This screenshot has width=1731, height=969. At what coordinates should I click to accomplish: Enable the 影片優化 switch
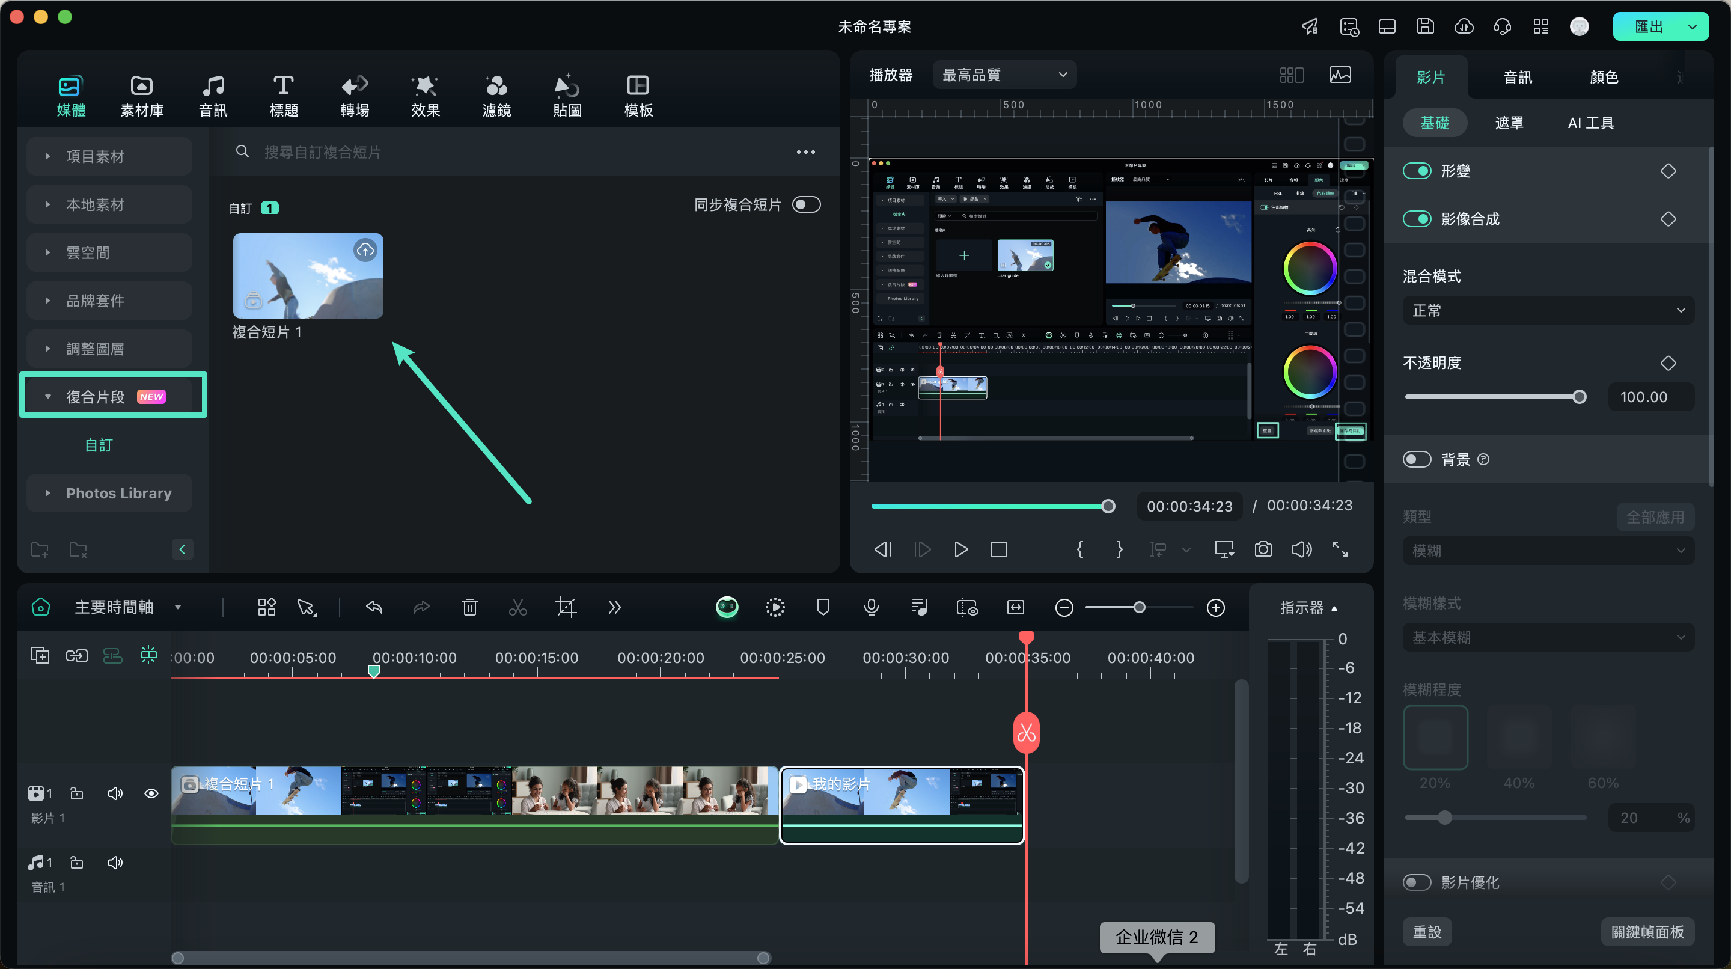coord(1417,882)
